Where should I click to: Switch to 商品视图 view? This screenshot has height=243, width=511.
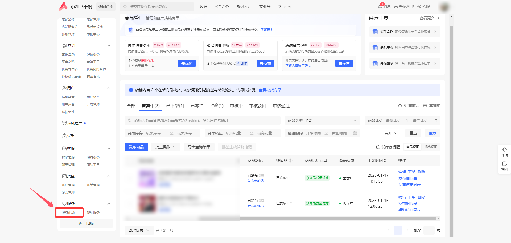click(x=413, y=147)
